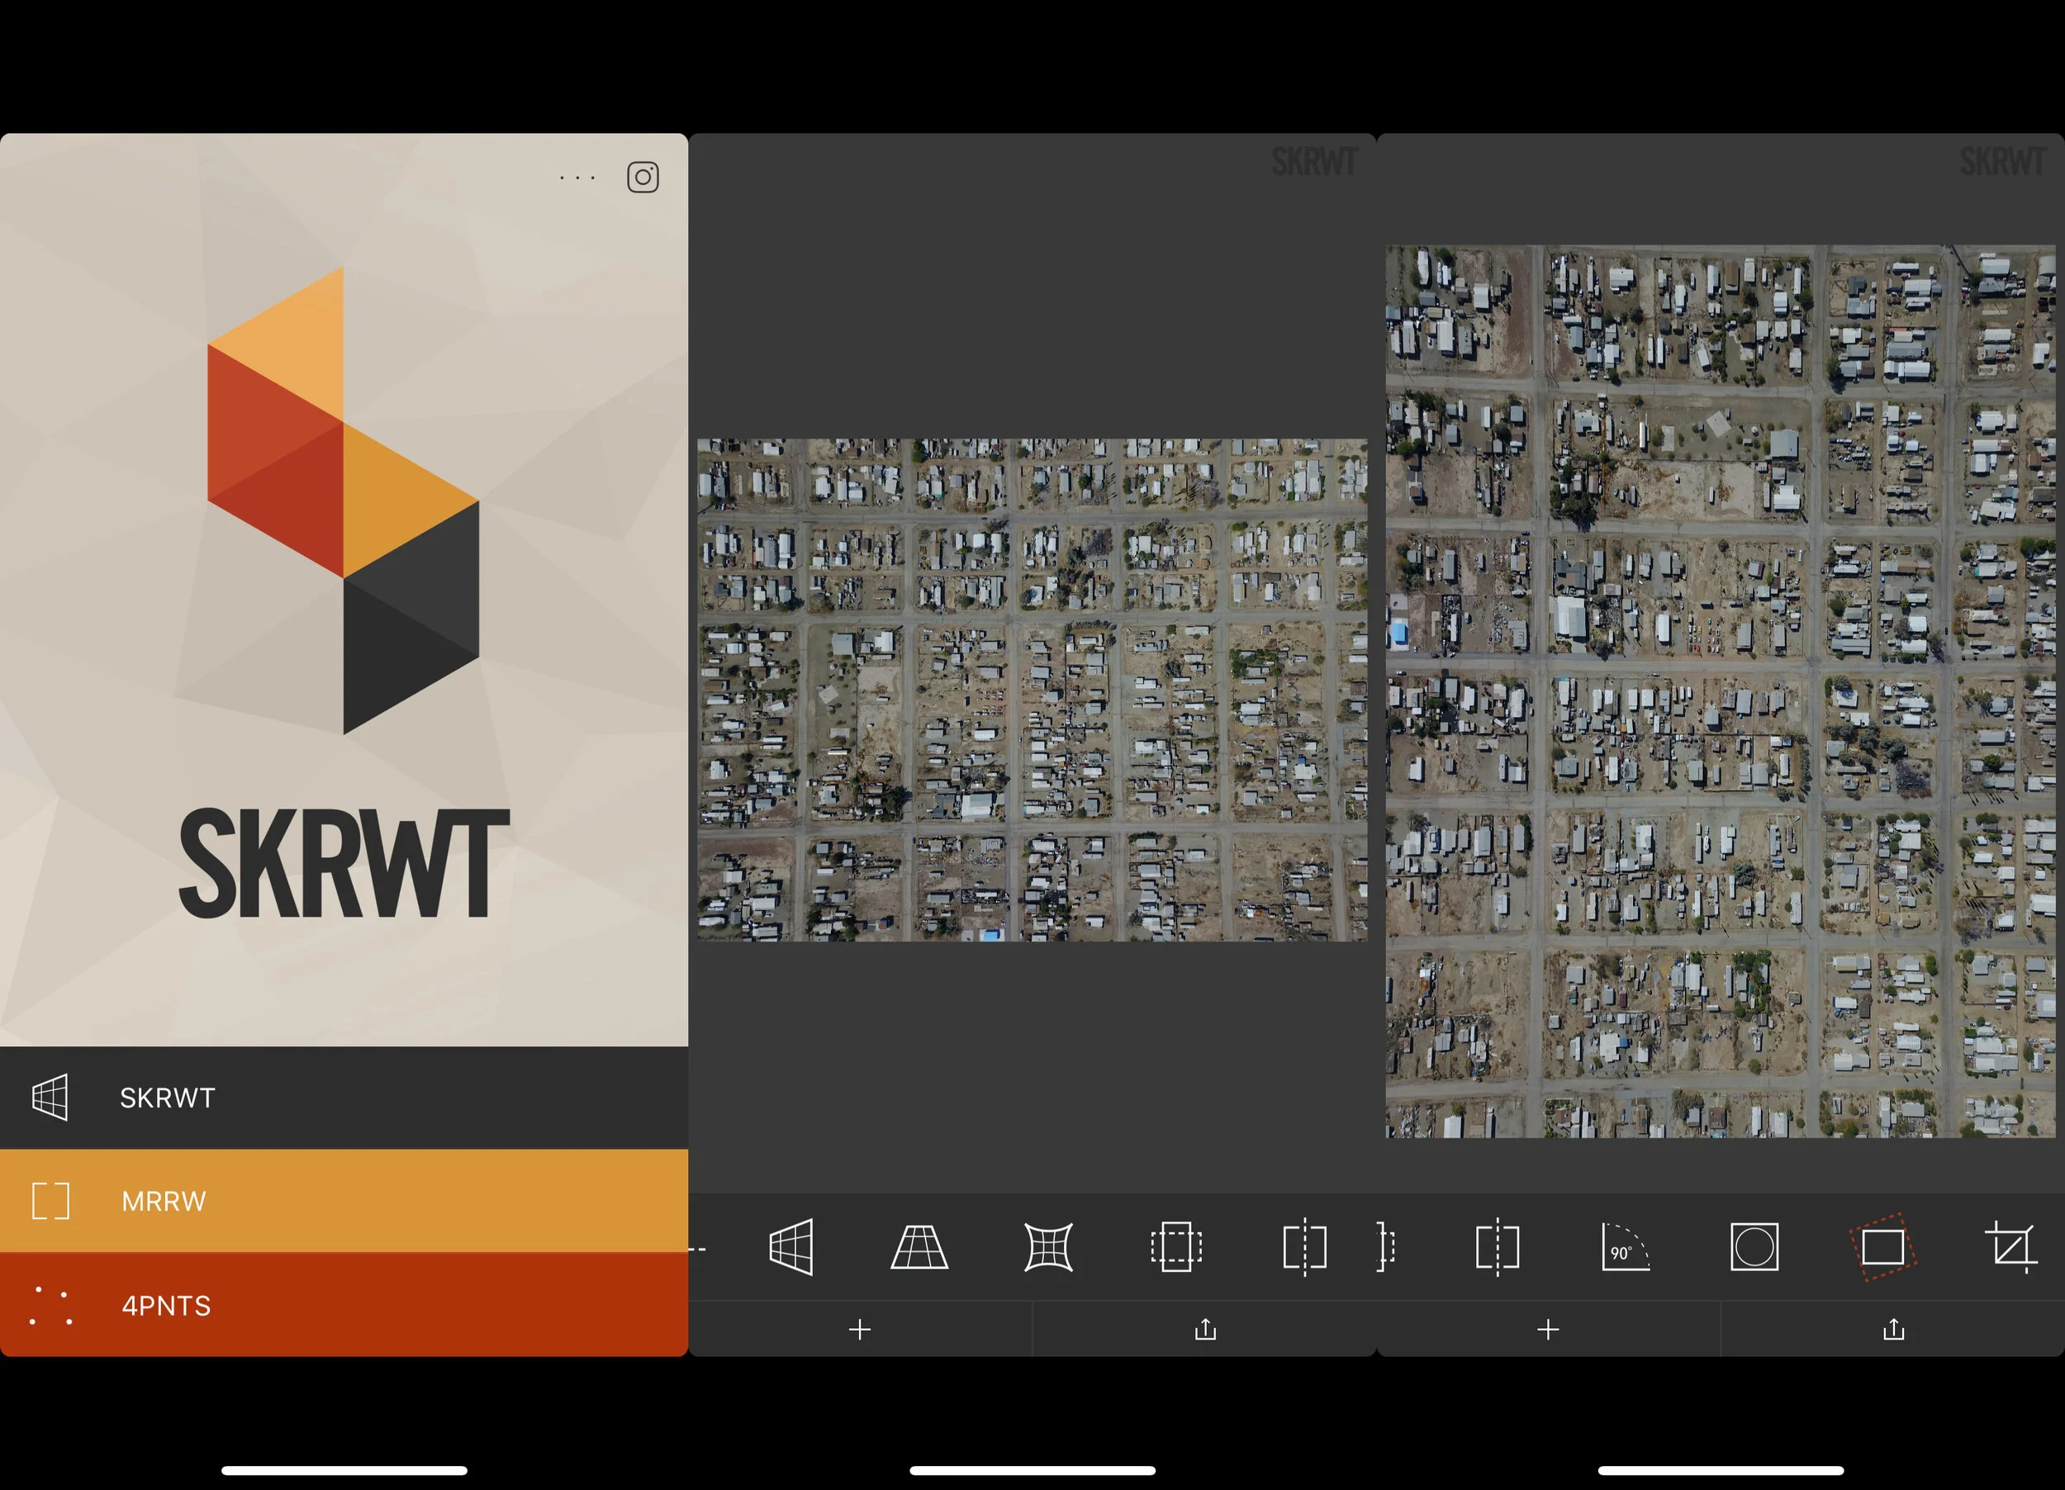Select the 4PNTS menu entry

[344, 1304]
